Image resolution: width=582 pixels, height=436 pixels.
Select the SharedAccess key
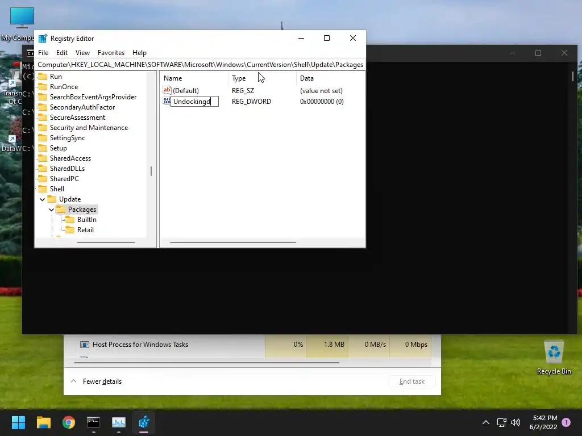[70, 158]
